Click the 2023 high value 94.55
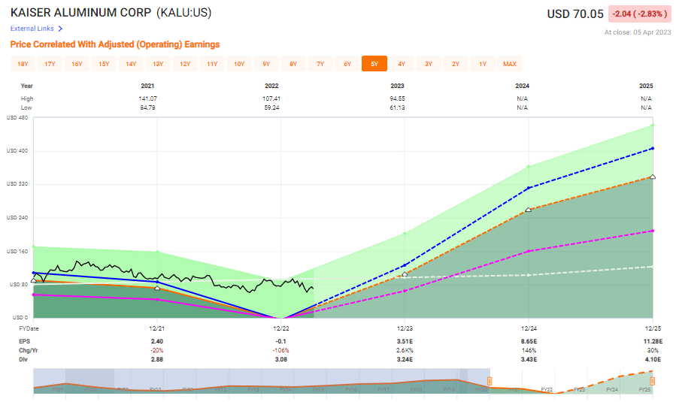The width and height of the screenshot is (676, 402). [397, 98]
